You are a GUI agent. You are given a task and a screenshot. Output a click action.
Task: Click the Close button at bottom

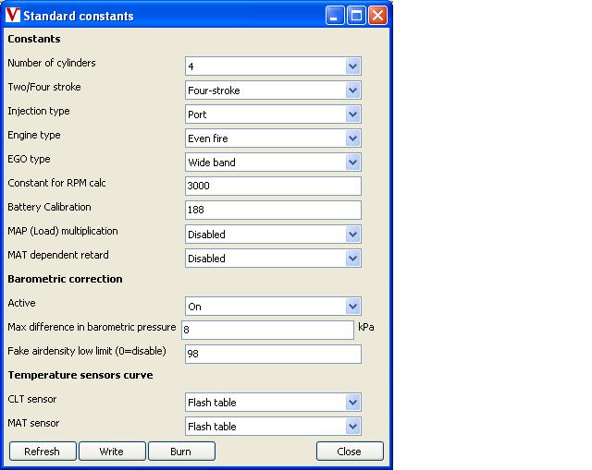click(350, 452)
